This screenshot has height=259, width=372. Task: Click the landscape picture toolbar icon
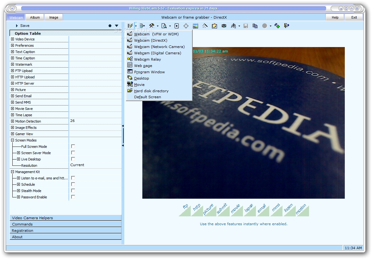tap(195, 26)
